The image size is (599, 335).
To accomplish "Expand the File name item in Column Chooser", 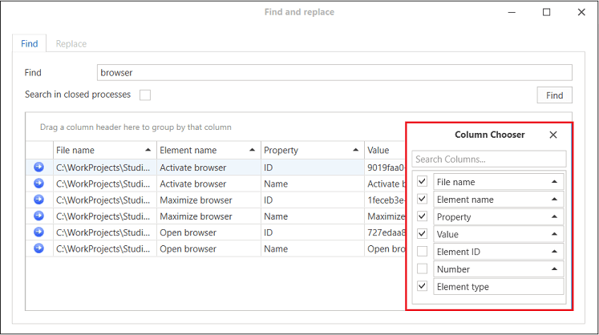I will click(554, 182).
